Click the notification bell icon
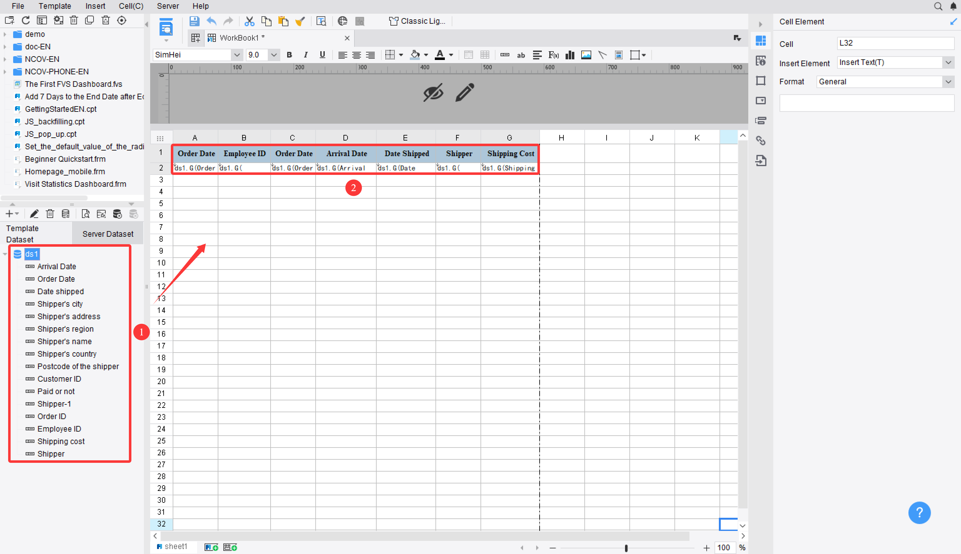The width and height of the screenshot is (961, 554). pyautogui.click(x=953, y=6)
